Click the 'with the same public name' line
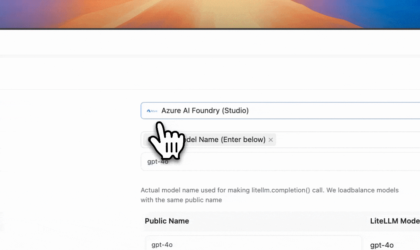Screen dimensions: 420x250 point(181,200)
